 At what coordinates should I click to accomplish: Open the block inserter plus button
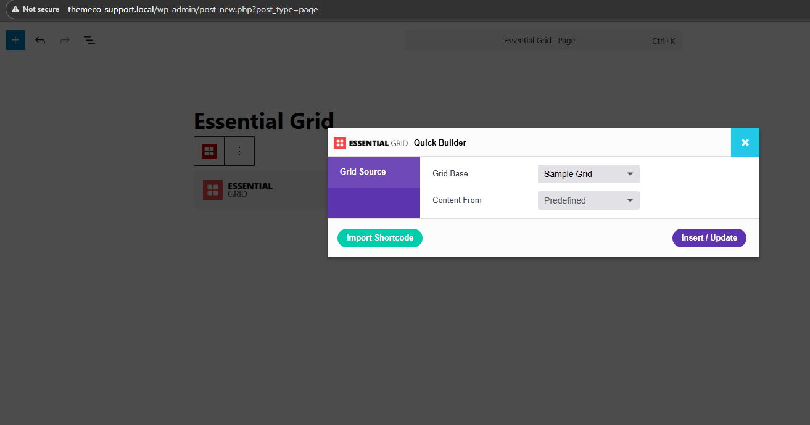tap(15, 41)
